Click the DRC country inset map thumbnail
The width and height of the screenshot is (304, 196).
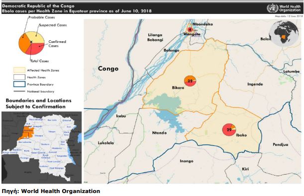tap(41, 147)
